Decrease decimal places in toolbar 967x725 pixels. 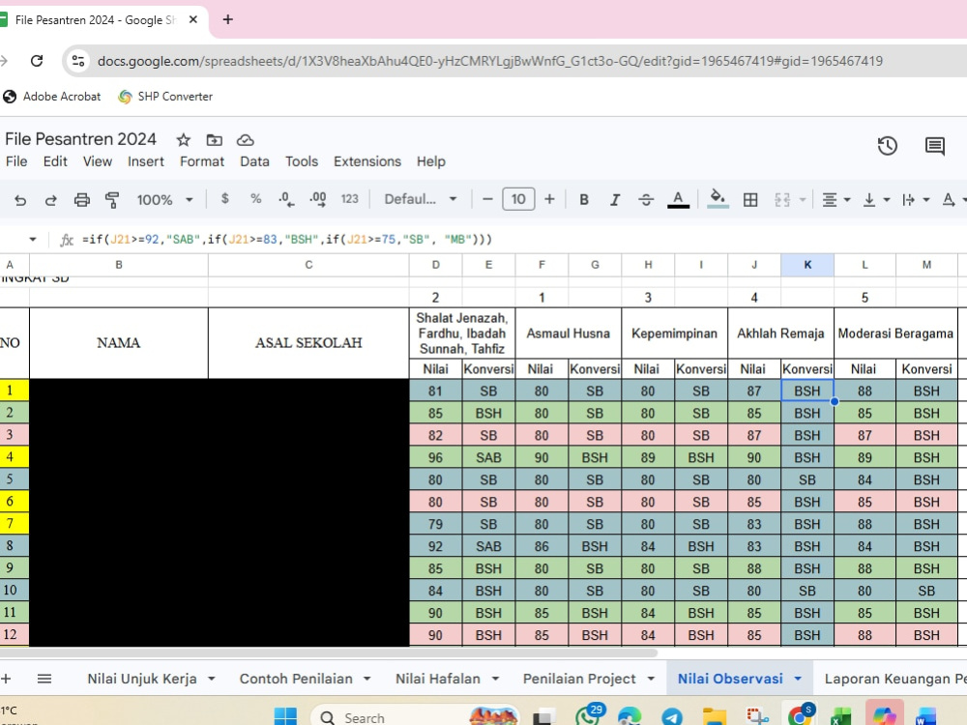pyautogui.click(x=286, y=199)
